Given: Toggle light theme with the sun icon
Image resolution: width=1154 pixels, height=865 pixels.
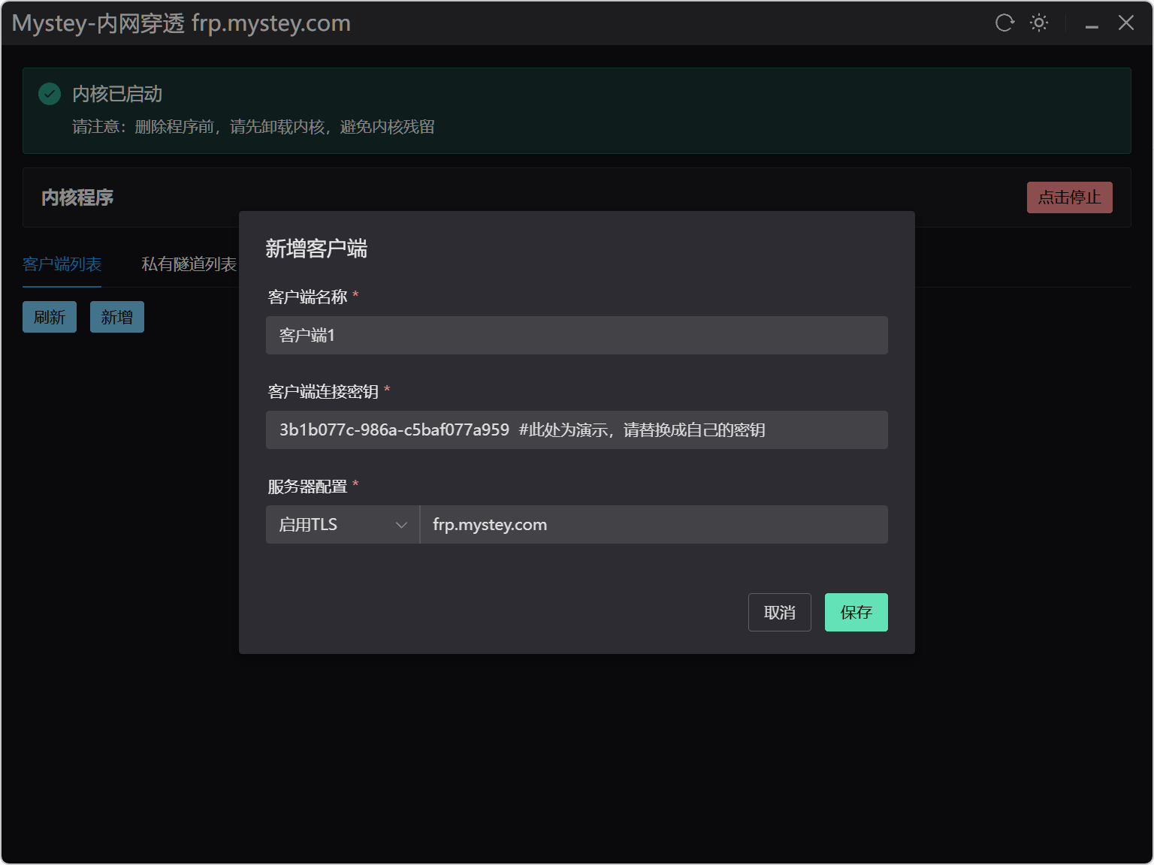Looking at the screenshot, I should 1039,23.
